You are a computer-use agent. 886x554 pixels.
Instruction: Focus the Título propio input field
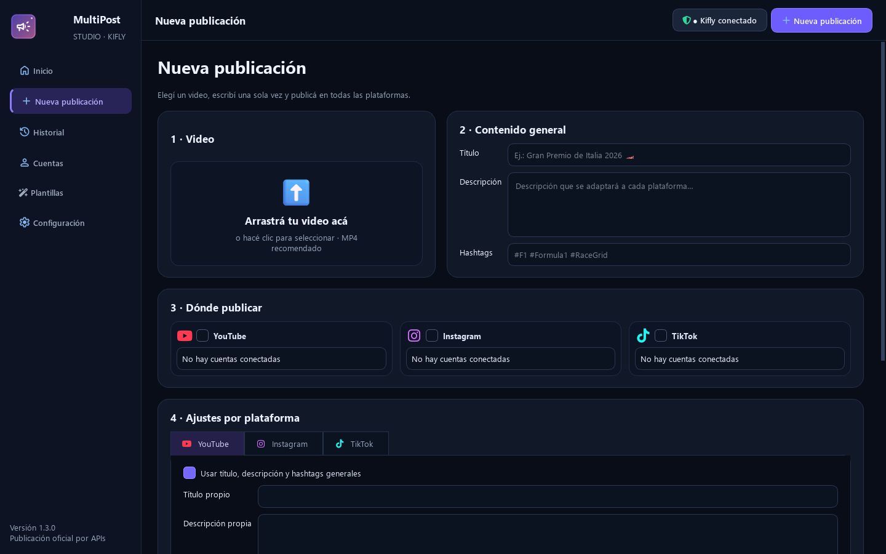click(548, 496)
